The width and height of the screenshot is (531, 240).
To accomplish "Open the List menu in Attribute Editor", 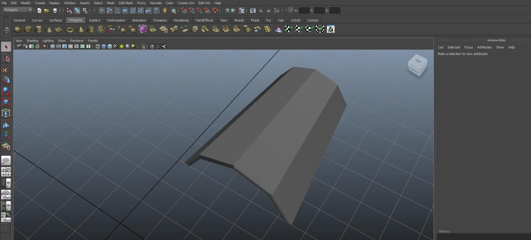I will 441,47.
